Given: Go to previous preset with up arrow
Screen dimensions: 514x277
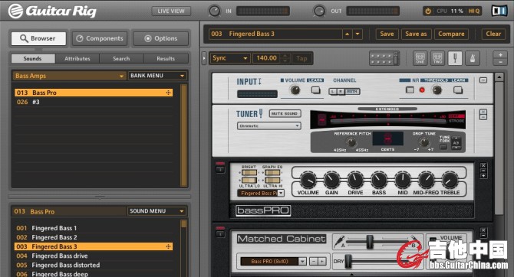Looking at the screenshot, I should coord(348,34).
